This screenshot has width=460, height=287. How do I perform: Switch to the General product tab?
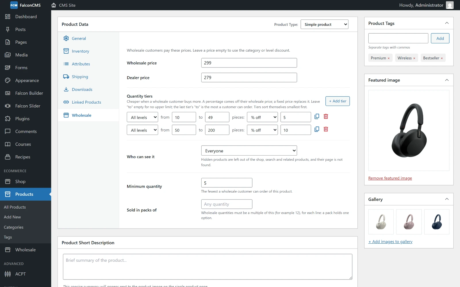(x=88, y=38)
